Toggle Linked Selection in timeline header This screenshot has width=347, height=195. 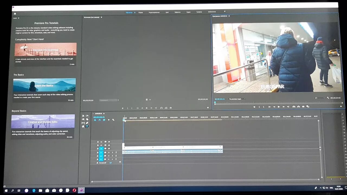tap(104, 120)
